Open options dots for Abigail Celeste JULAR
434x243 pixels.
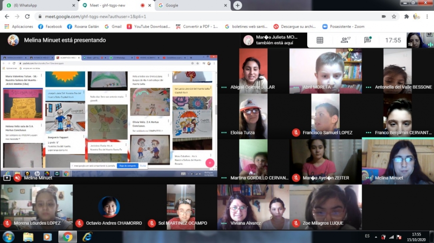(224, 87)
